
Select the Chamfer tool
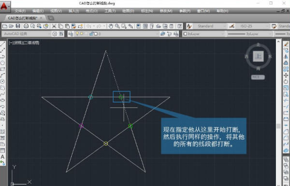[x=286, y=131]
